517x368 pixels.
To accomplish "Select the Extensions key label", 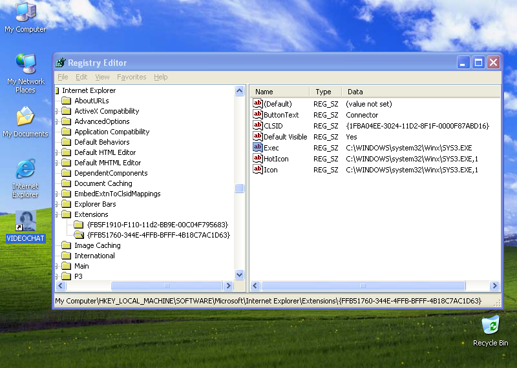I will (91, 214).
